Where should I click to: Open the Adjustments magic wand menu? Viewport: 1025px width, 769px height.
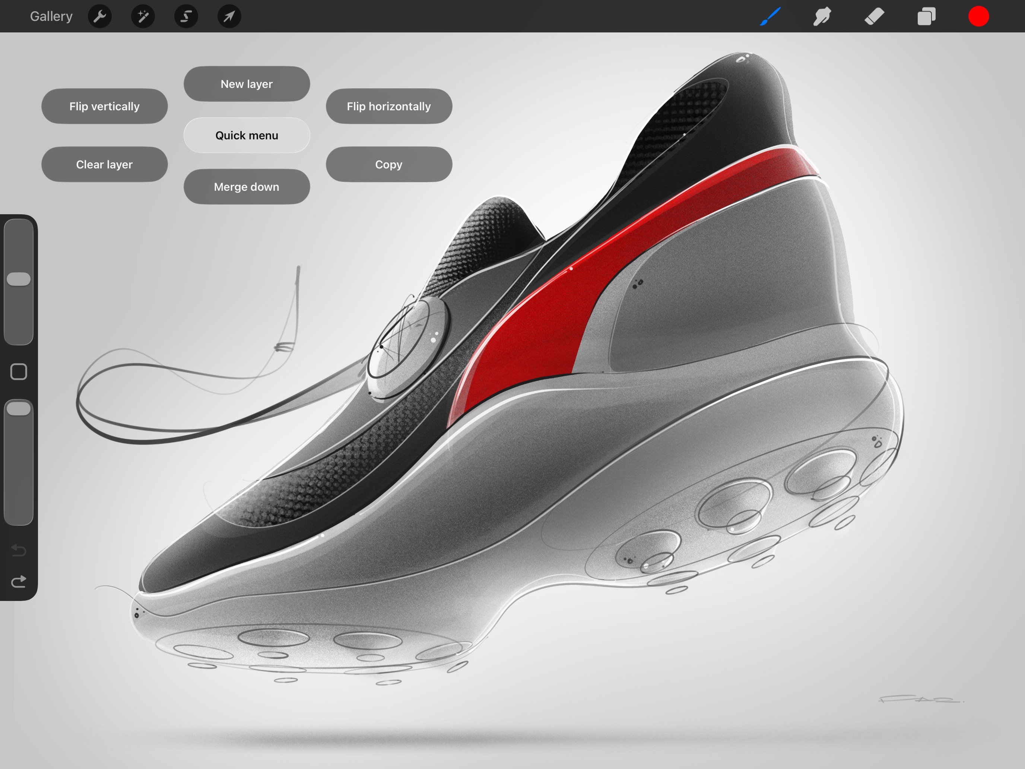click(x=143, y=17)
